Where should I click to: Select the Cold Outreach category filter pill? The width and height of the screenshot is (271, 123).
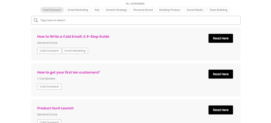point(52,10)
